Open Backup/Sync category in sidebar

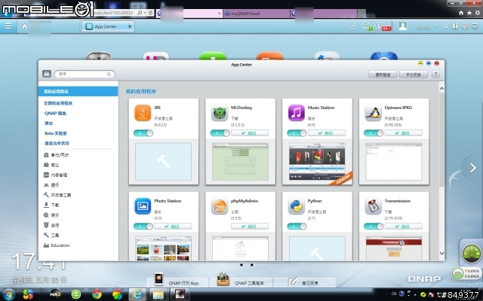point(56,155)
